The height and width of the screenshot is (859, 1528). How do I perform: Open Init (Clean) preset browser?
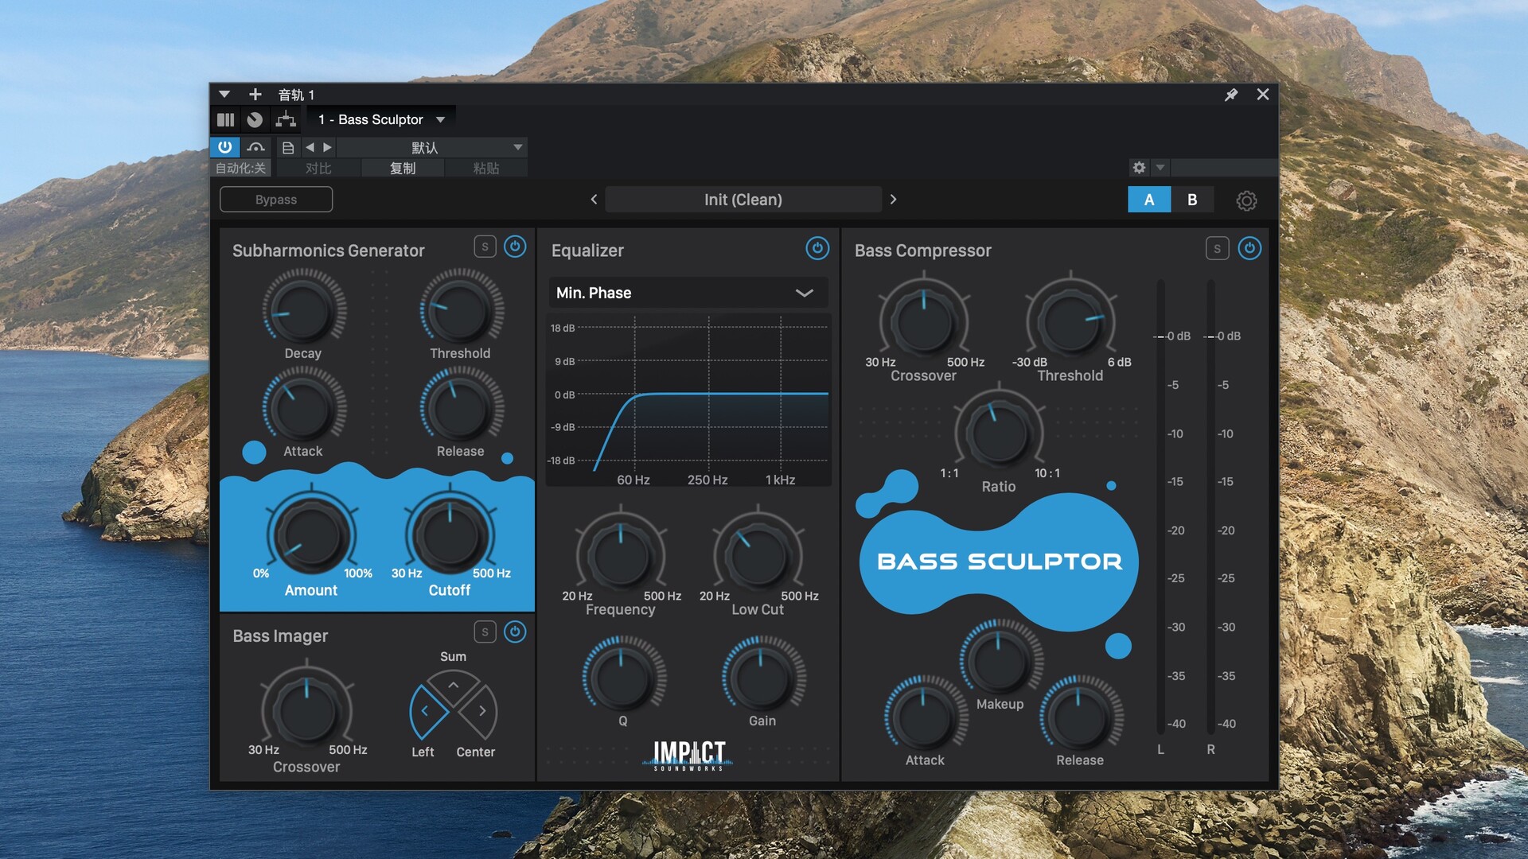point(743,200)
